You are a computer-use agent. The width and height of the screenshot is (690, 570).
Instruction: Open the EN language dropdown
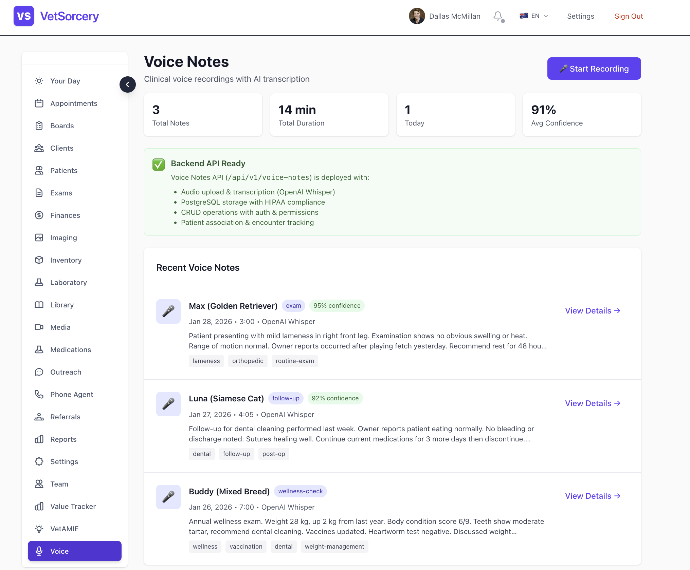pos(539,16)
